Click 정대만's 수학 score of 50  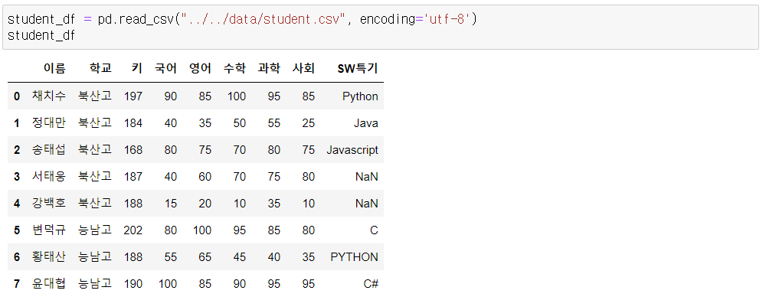(x=240, y=123)
